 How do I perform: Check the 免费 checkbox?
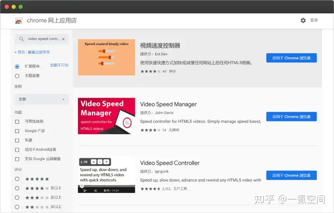(x=17, y=140)
